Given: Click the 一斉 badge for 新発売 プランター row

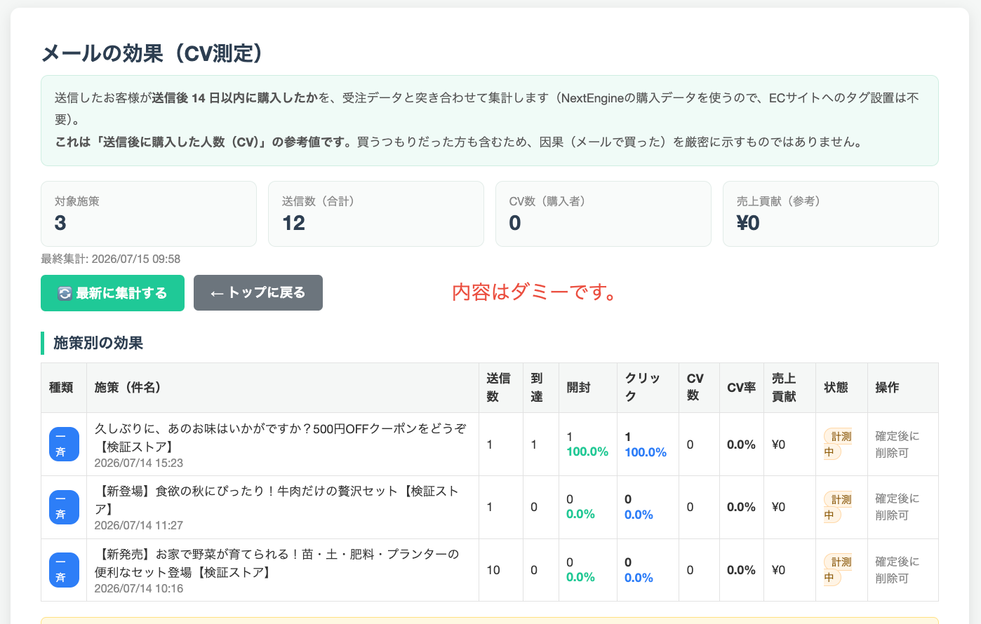Looking at the screenshot, I should 64,570.
